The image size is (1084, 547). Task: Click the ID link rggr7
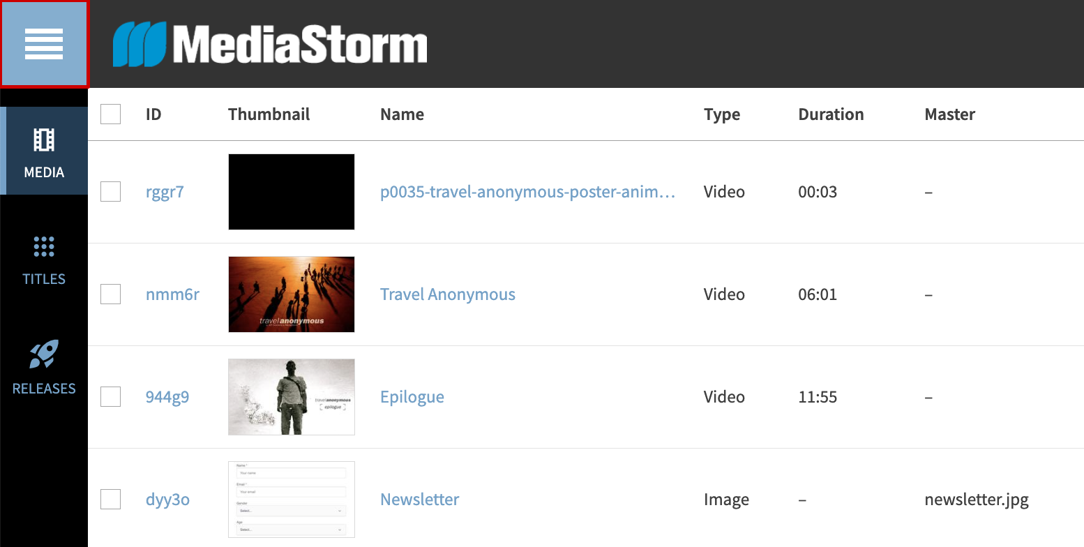[x=165, y=192]
